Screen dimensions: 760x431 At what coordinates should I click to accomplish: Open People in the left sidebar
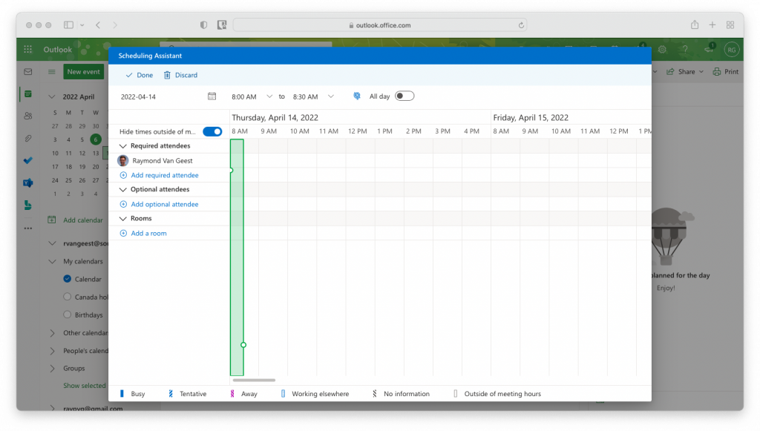coord(28,116)
